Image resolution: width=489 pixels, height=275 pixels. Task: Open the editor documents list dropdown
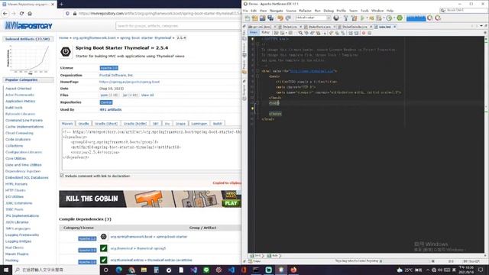click(481, 27)
